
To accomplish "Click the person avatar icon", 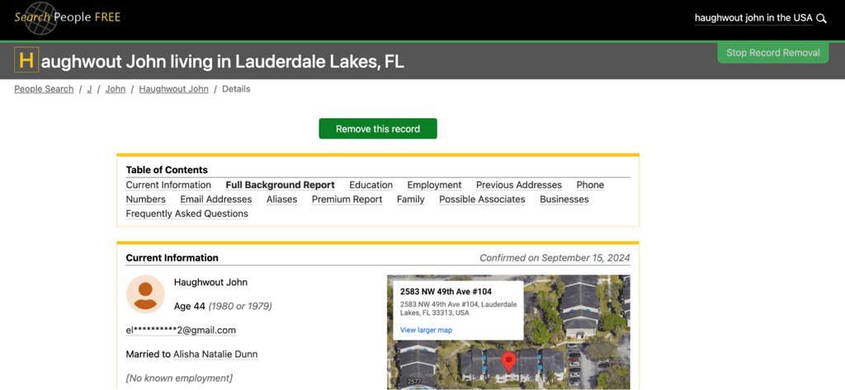I will [x=145, y=294].
